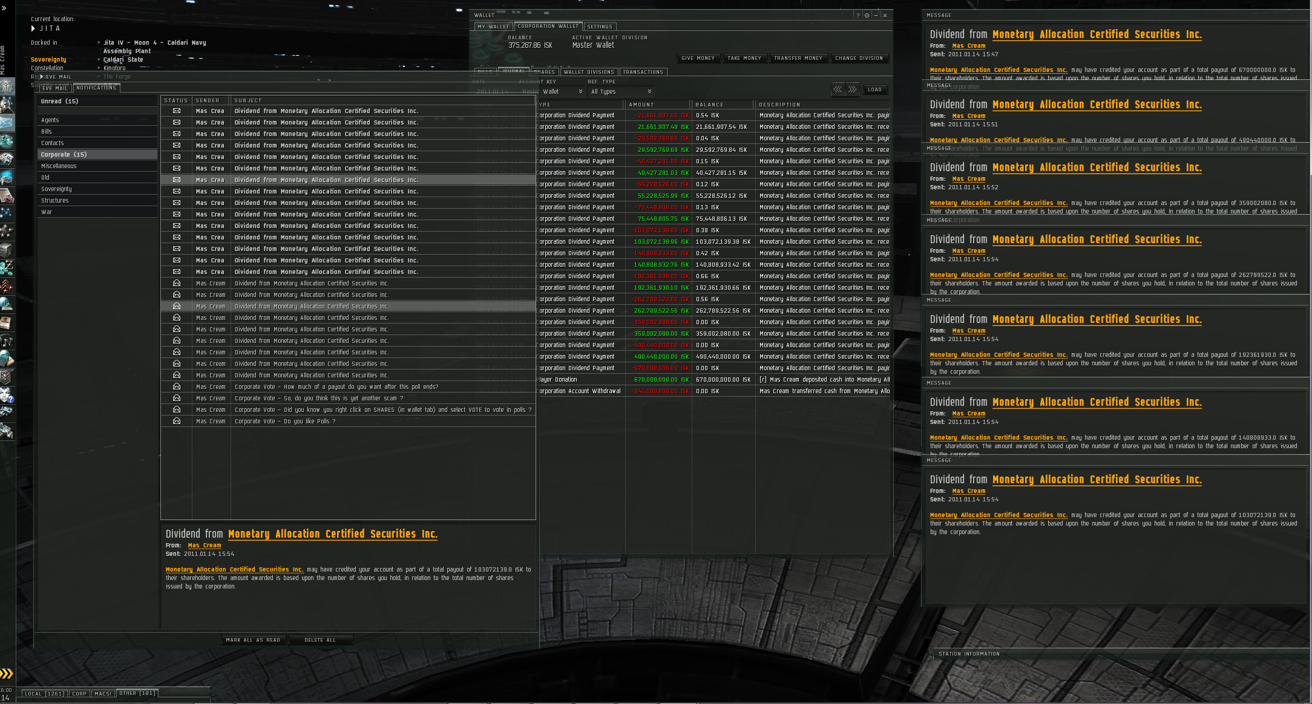Click the wallet window help question mark
The width and height of the screenshot is (1312, 704).
[x=858, y=15]
